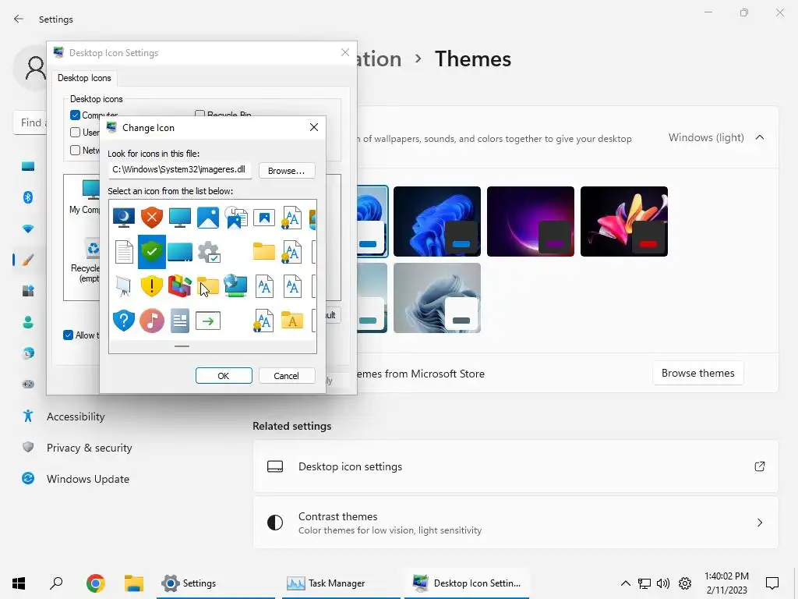This screenshot has width=798, height=599.
Task: Open Bluetooth & devices in Settings sidebar
Action: coord(28,197)
